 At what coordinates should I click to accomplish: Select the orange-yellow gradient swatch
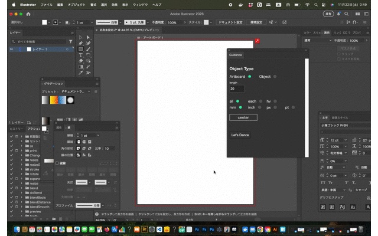[54, 100]
